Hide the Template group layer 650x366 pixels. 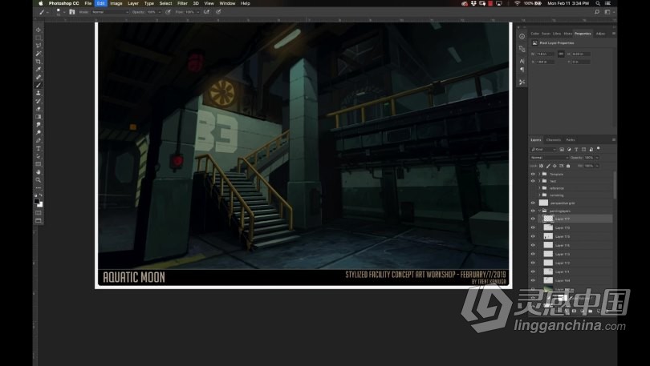coord(533,174)
